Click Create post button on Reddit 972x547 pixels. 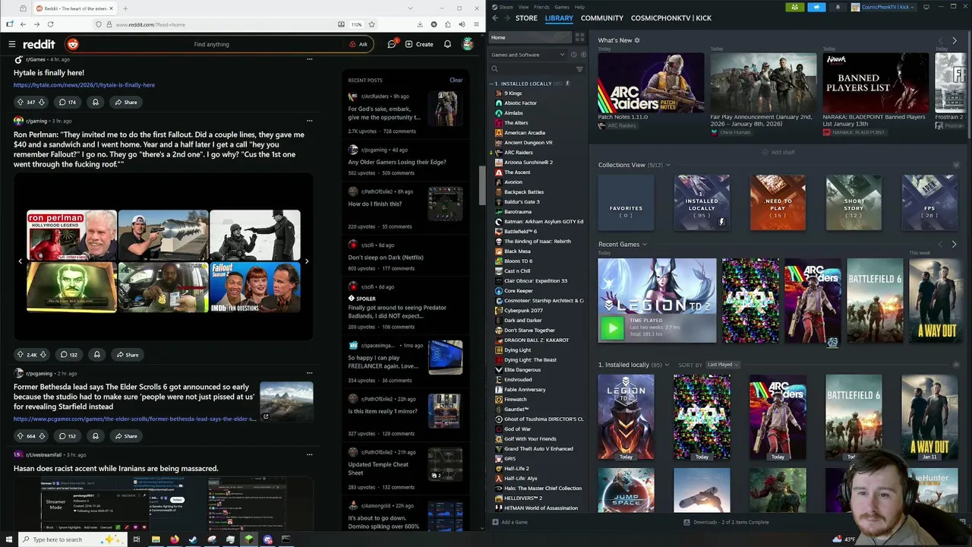419,44
